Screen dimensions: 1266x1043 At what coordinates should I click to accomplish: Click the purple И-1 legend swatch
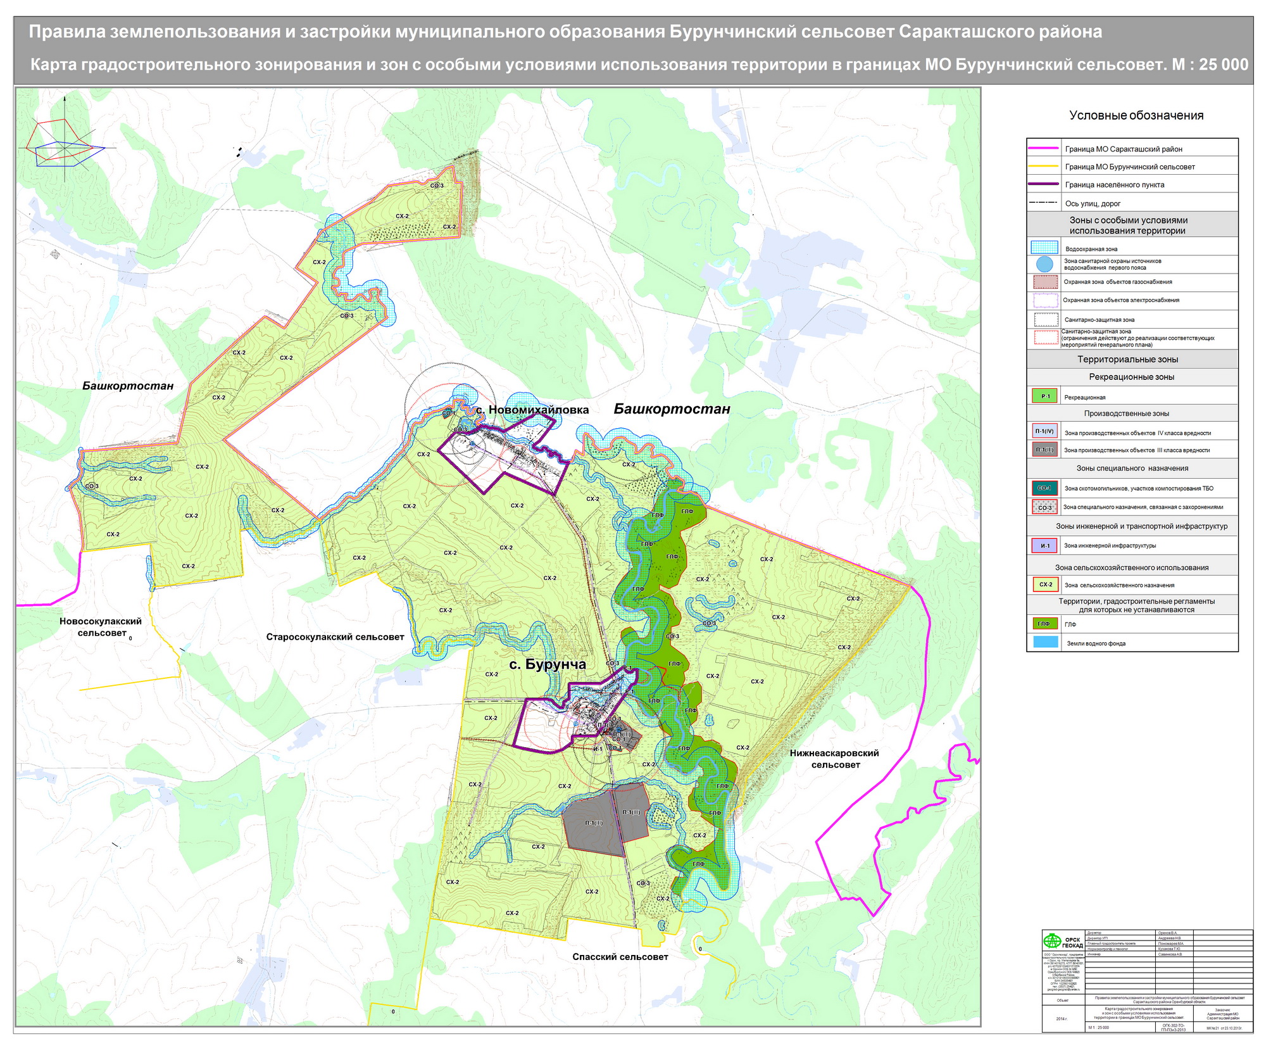[1045, 545]
